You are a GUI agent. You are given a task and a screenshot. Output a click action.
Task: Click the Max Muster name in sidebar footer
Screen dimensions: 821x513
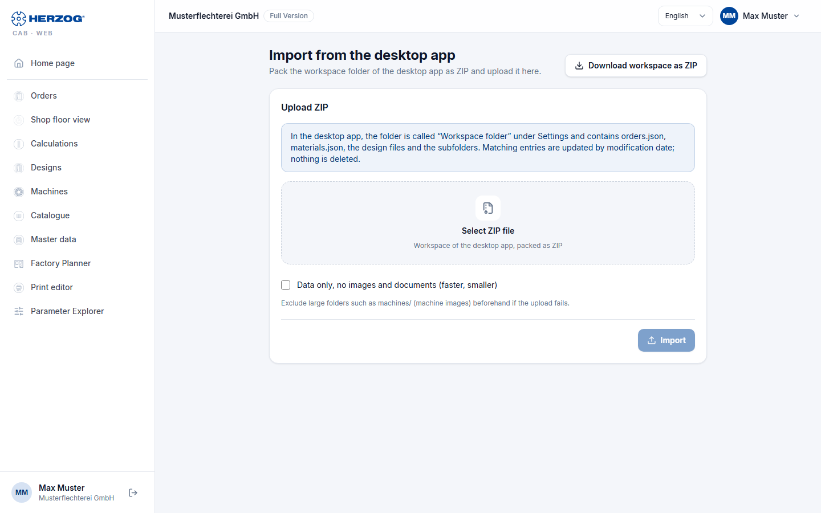tap(62, 488)
